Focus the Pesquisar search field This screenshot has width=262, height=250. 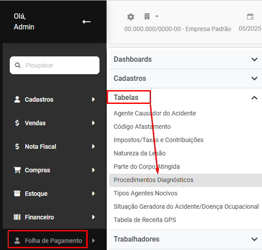[x=55, y=65]
